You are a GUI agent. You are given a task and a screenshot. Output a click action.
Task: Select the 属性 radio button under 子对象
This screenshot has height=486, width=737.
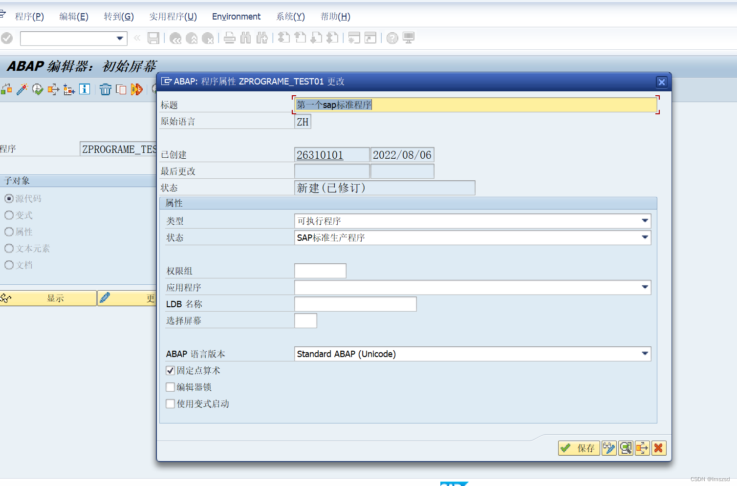click(9, 232)
